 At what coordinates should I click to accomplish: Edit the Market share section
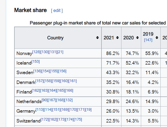pos(57,11)
